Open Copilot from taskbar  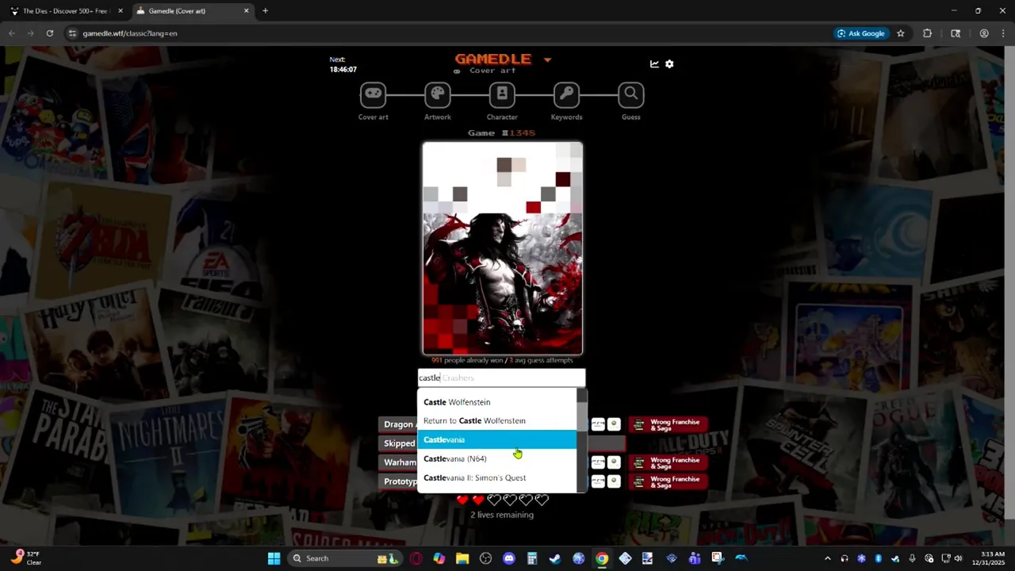(x=439, y=558)
